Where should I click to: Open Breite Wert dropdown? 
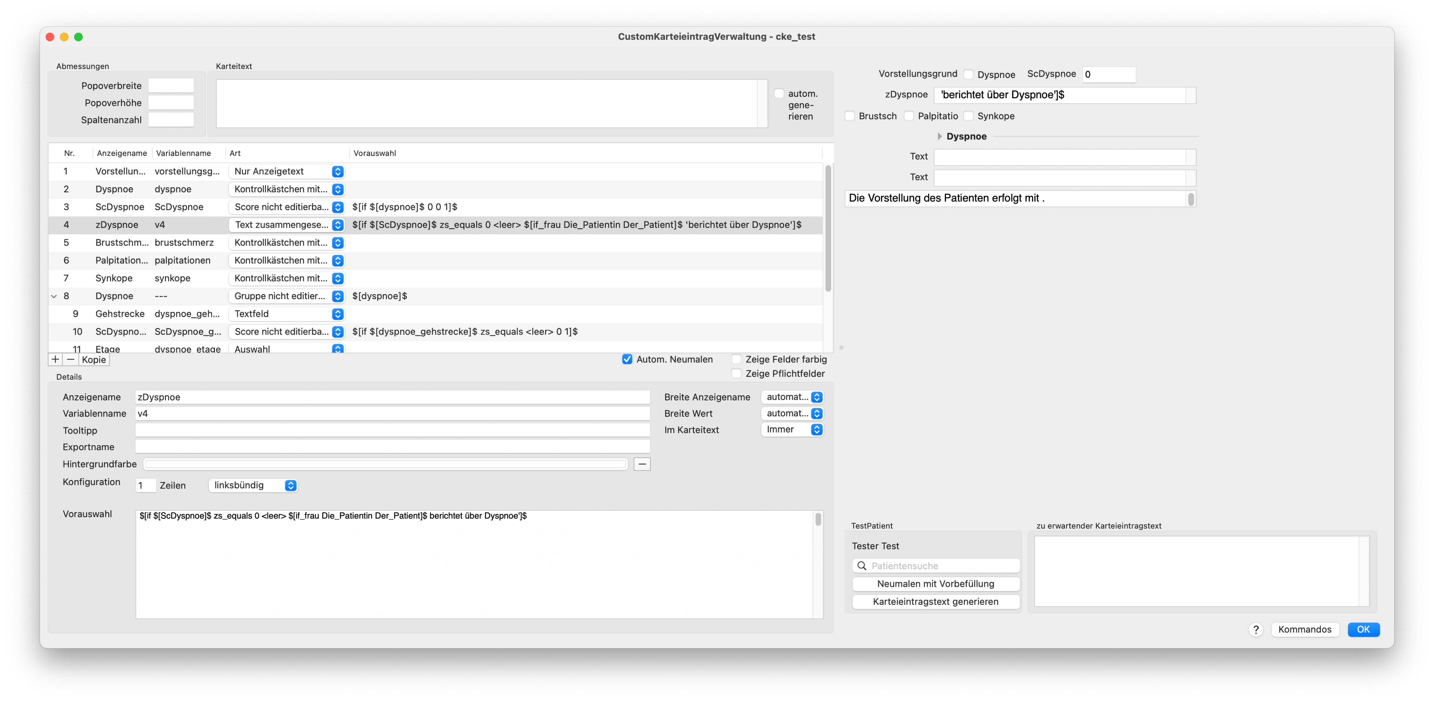(x=792, y=413)
